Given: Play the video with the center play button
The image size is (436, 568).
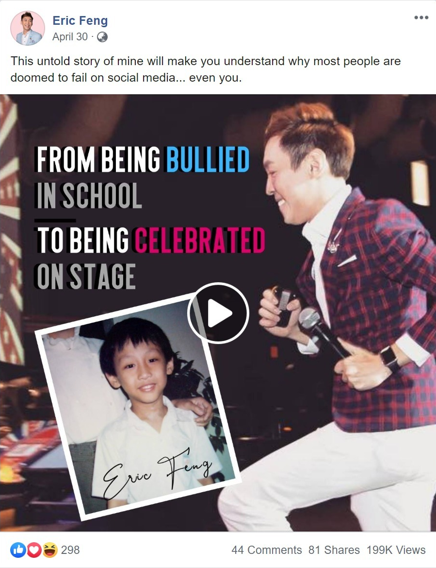Looking at the screenshot, I should (218, 313).
